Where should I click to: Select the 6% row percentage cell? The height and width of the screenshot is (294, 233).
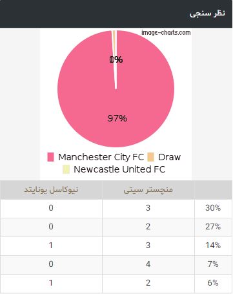point(213,283)
